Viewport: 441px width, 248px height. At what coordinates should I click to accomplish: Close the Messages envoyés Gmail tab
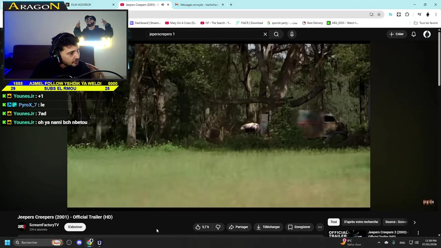(x=223, y=5)
